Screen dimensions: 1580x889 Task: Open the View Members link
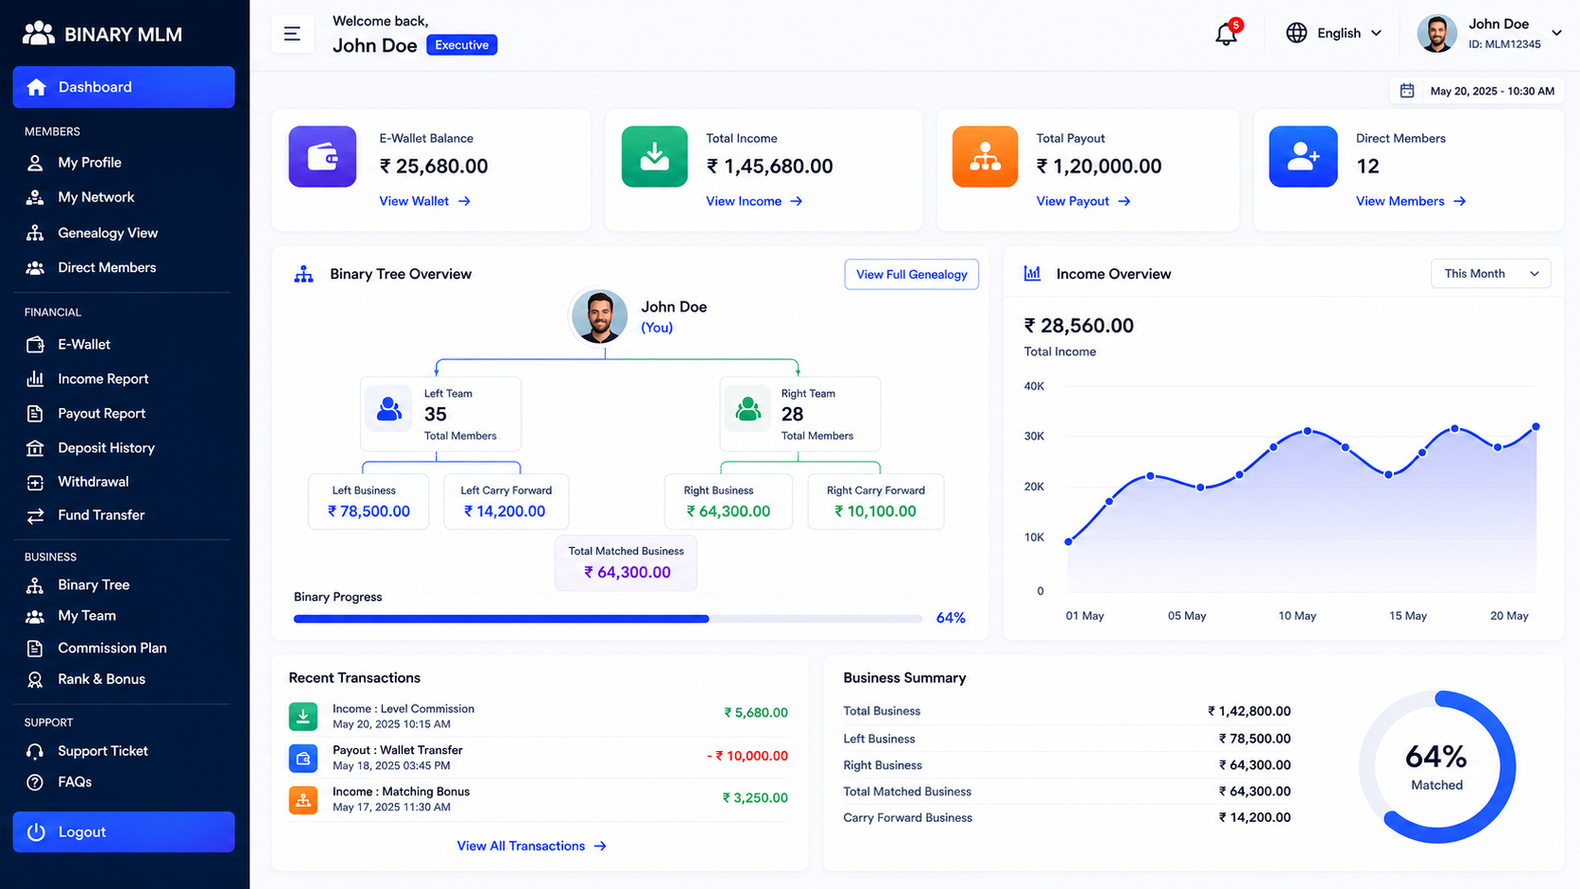pos(1411,201)
